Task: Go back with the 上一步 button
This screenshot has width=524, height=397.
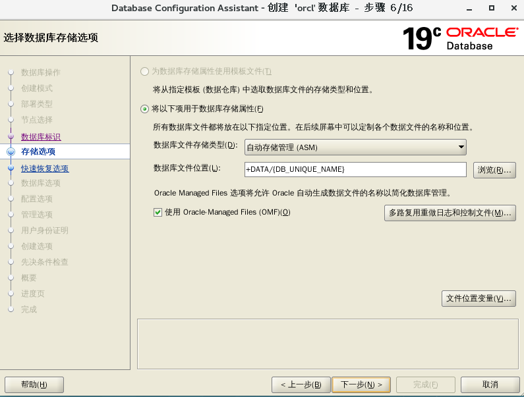Action: [300, 384]
